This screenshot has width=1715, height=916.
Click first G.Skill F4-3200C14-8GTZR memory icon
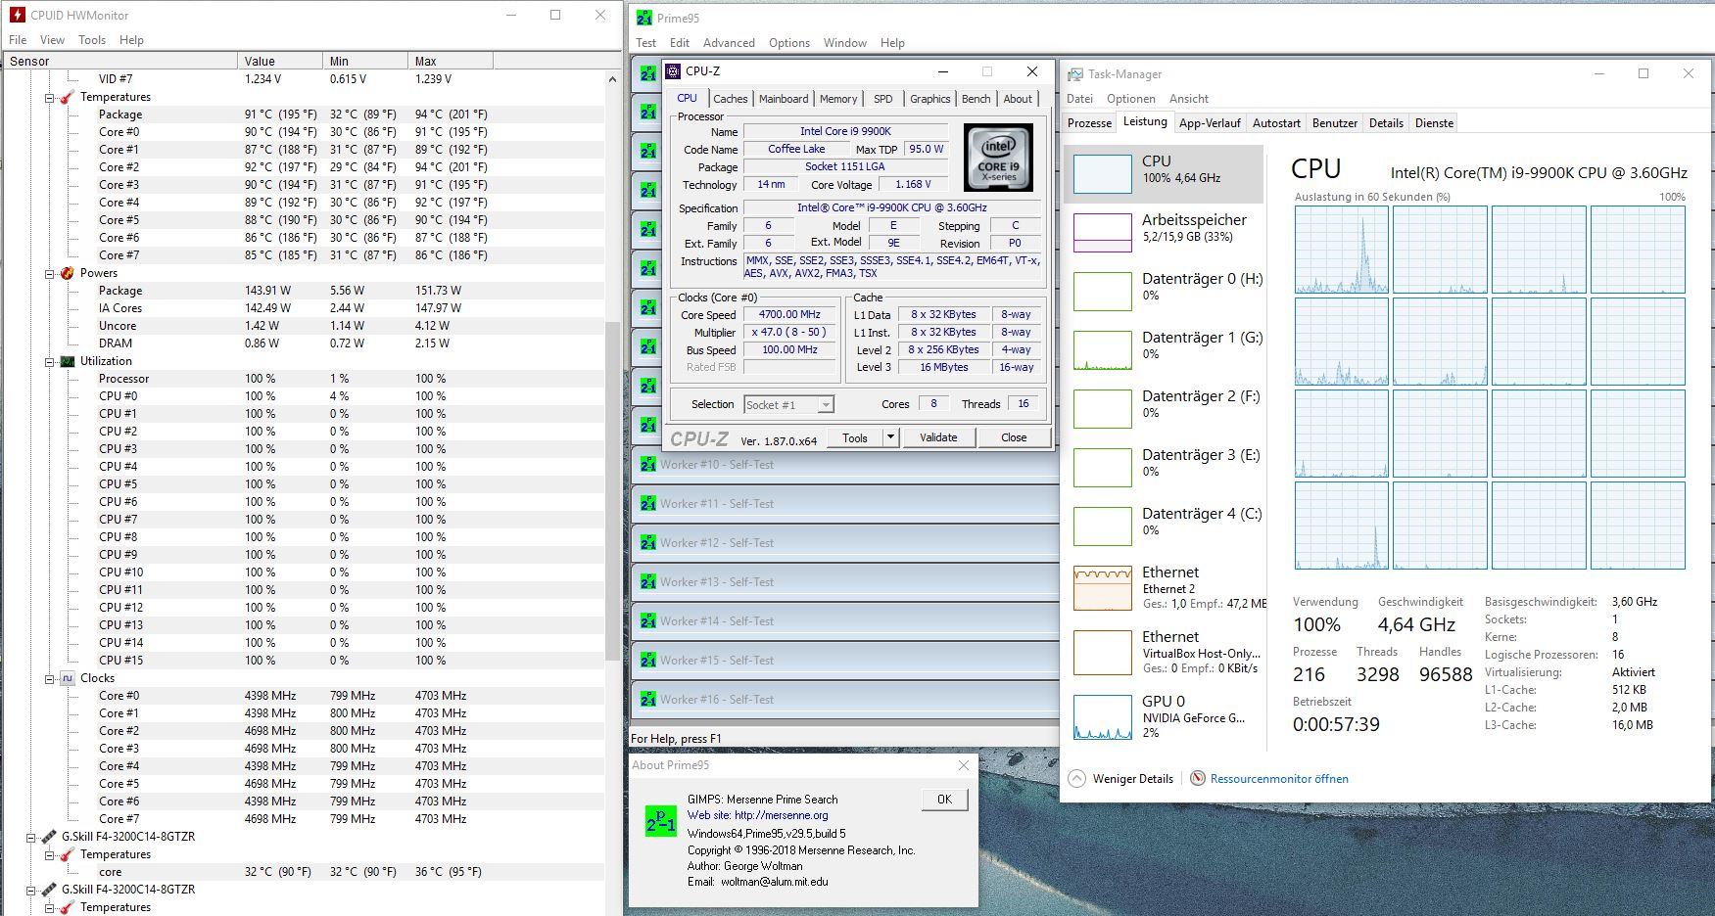coord(48,837)
